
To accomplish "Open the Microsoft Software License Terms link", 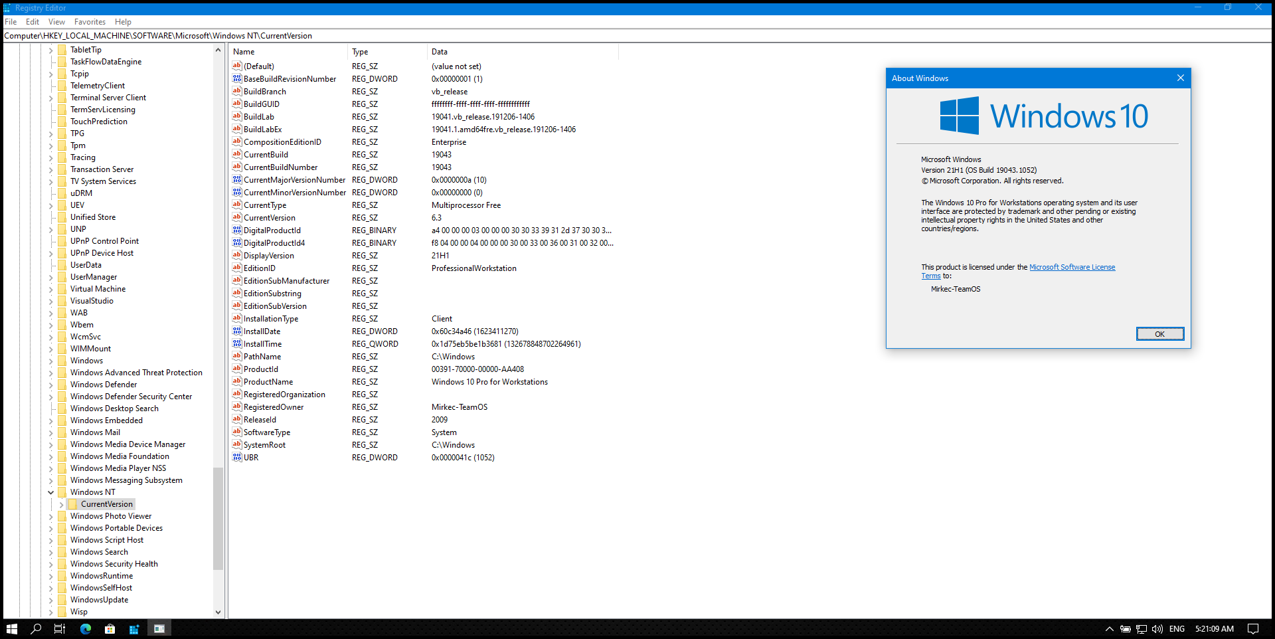I will click(1072, 267).
